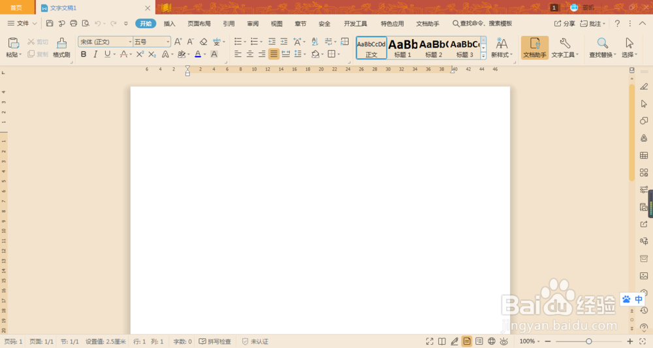Screen dimensions: 653x348
Task: Click the Save icon in quick toolbar
Action: 50,24
